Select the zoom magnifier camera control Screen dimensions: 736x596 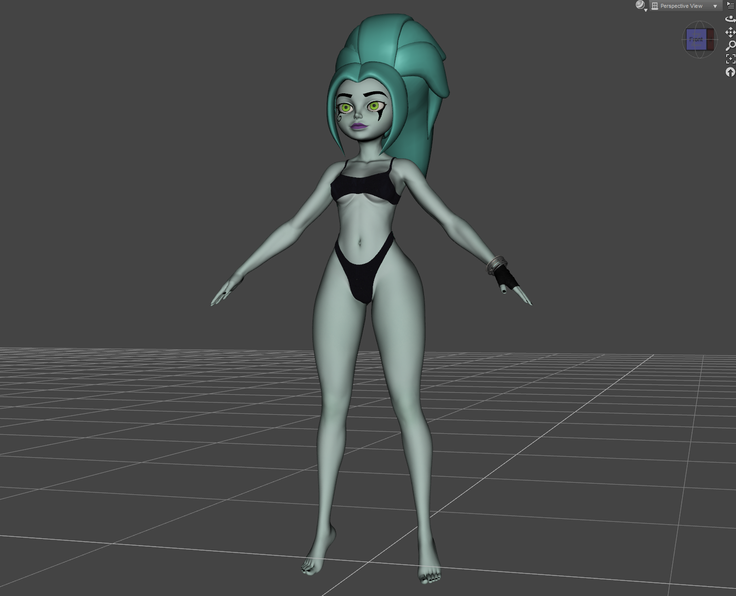(x=730, y=45)
